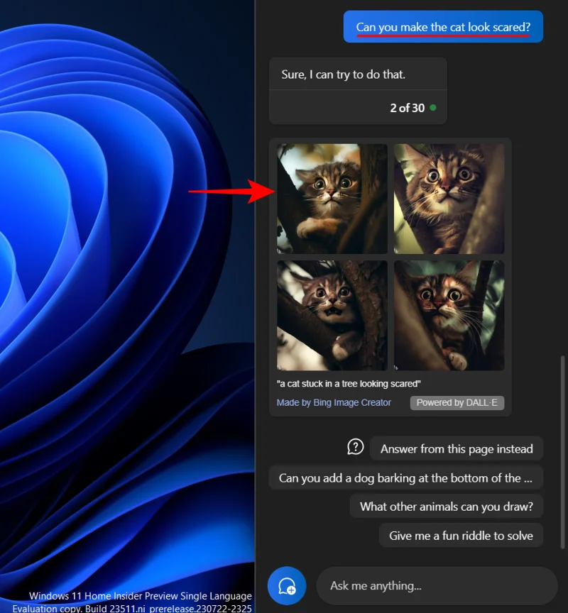This screenshot has height=613, width=568.
Task: Choose Answer from this page instead
Action: 457,449
